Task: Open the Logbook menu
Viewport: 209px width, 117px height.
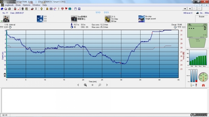Action: coord(9,5)
